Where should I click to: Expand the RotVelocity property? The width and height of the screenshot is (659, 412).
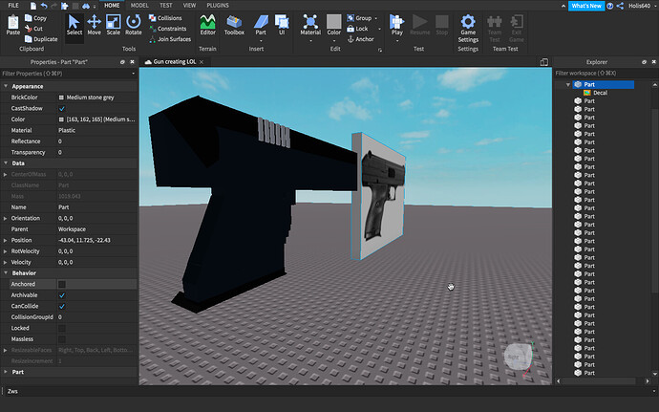[x=6, y=251]
